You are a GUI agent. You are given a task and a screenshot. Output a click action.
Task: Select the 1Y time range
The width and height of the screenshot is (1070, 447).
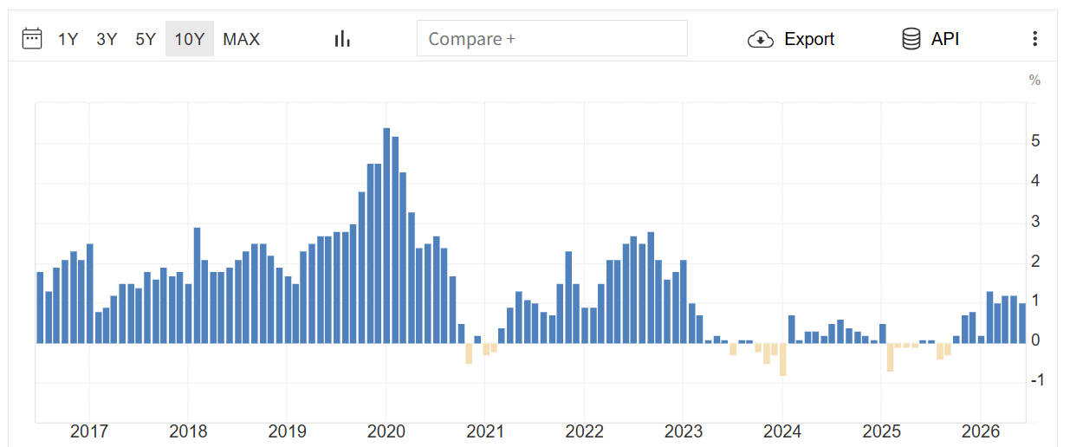[68, 39]
